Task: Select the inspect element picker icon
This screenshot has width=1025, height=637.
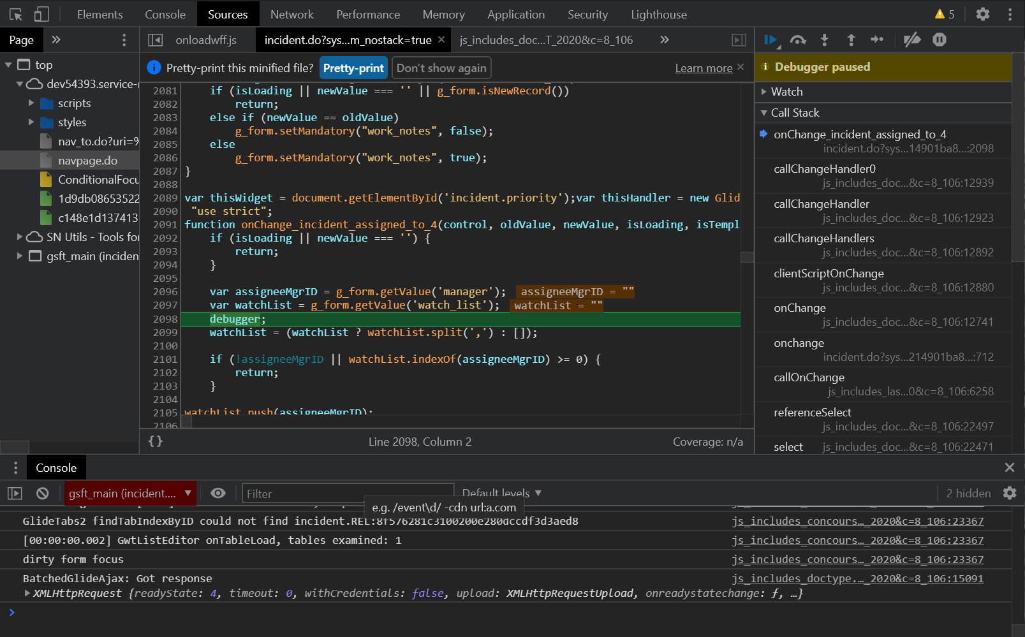Action: click(16, 14)
